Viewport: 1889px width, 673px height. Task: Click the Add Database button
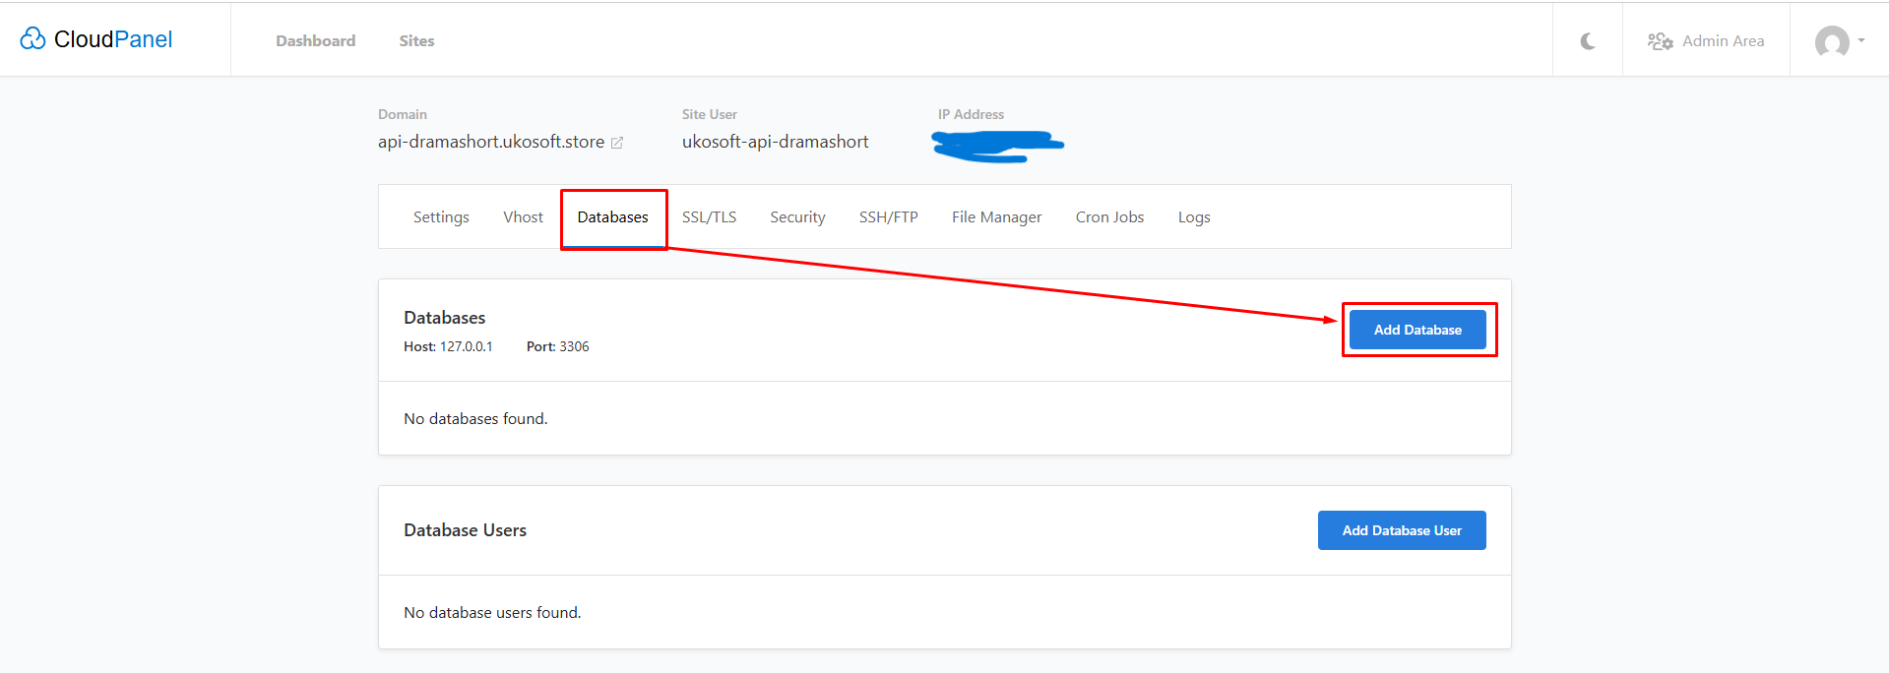(1417, 330)
